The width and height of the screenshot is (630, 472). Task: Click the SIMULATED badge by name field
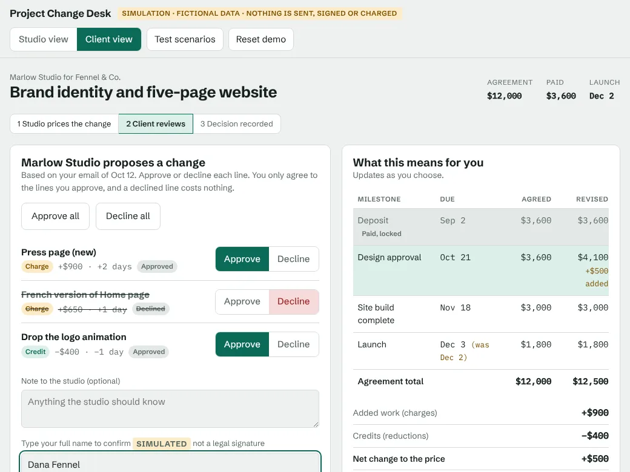[x=162, y=444]
